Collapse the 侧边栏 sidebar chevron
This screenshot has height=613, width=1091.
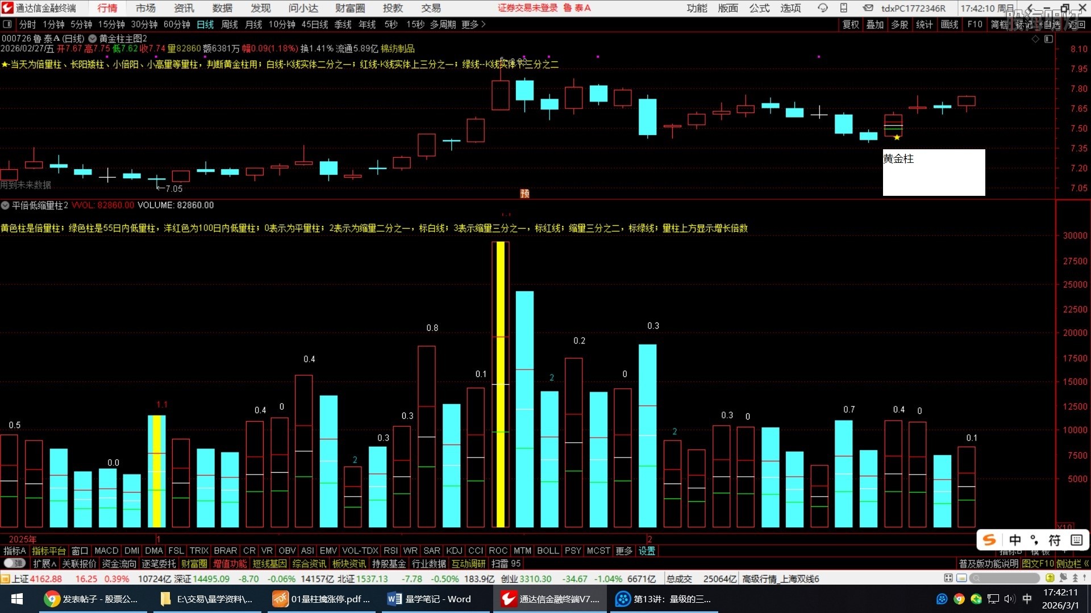(x=1086, y=564)
